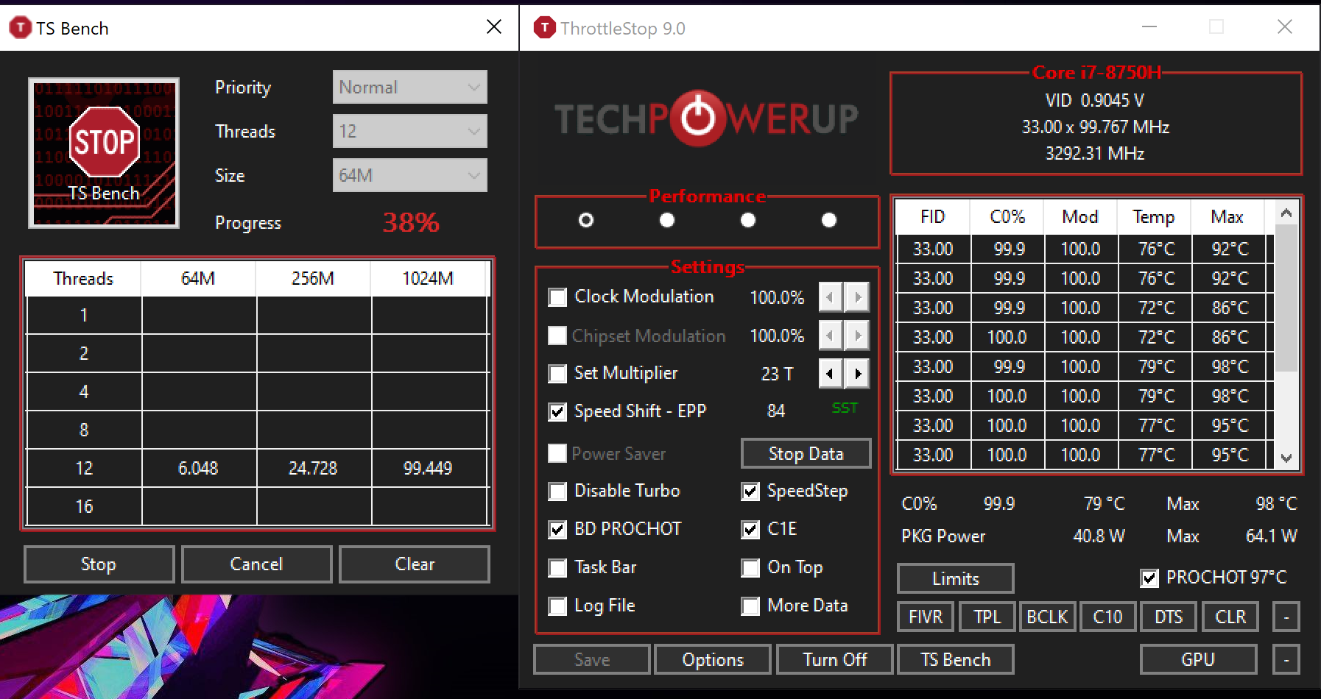Click the minus button beside CLR
This screenshot has width=1321, height=699.
[1286, 617]
